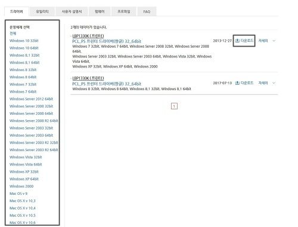The height and width of the screenshot is (227, 298).
Task: Filter drivers by Windows Vista 64bit
Action: (x=26, y=164)
